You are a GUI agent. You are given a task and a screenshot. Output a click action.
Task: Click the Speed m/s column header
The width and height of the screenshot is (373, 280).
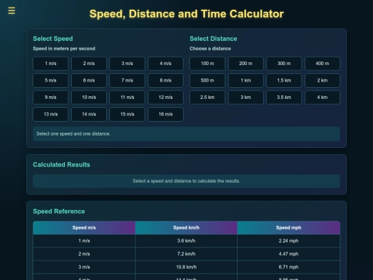point(84,227)
